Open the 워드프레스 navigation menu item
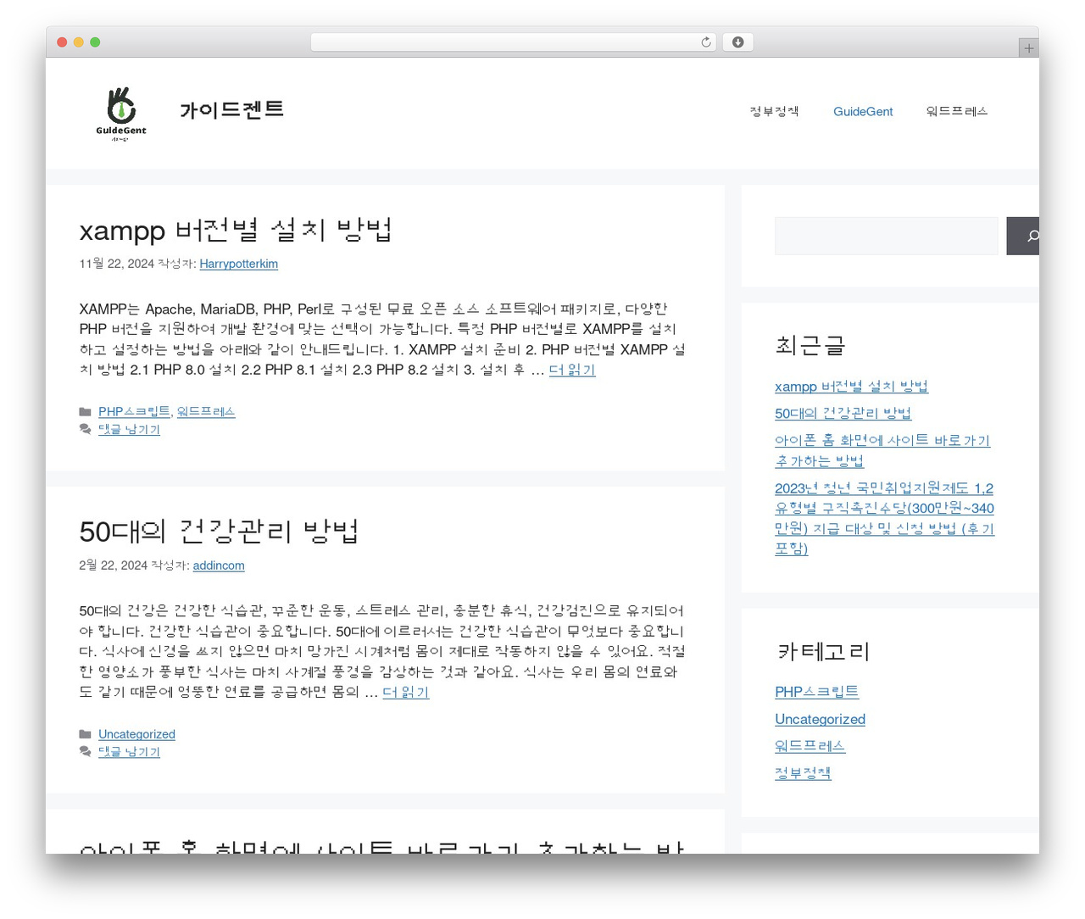The image size is (1085, 919). coord(957,112)
